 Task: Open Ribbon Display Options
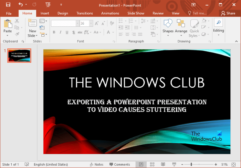(x=193, y=5)
